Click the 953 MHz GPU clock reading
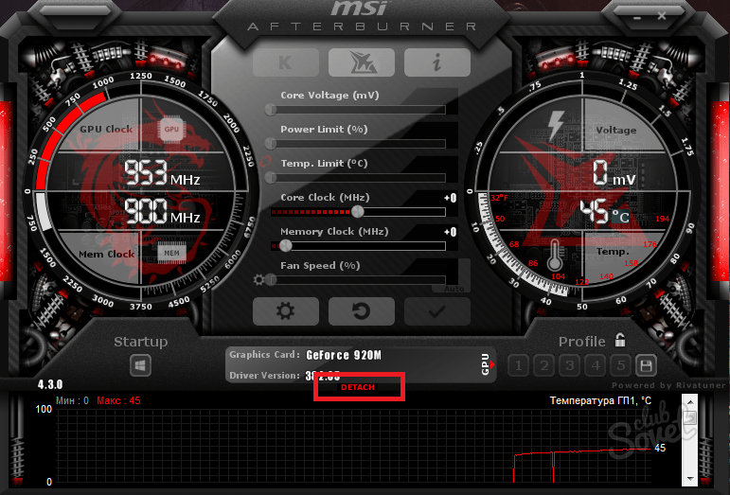The image size is (730, 495). pos(161,172)
